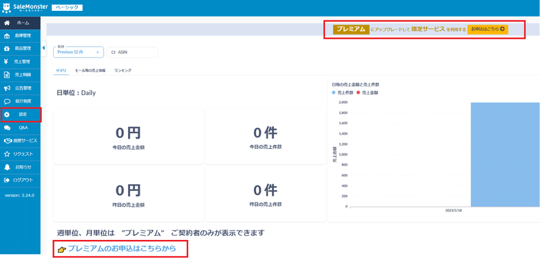This screenshot has height=261, width=545.
Task: Click the お申込はこちら upgrade button
Action: point(488,29)
